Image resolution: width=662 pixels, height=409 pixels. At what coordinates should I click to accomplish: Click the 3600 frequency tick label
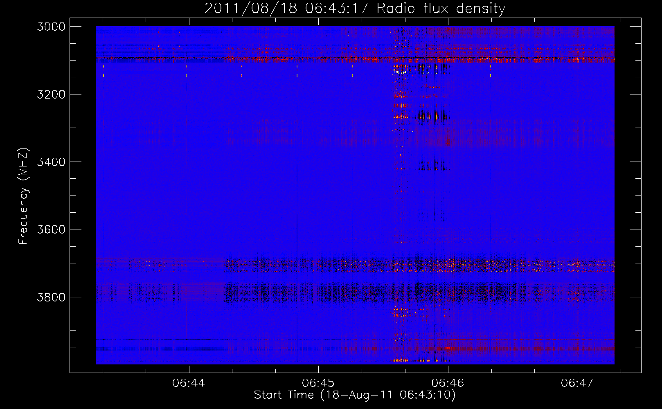coord(51,229)
